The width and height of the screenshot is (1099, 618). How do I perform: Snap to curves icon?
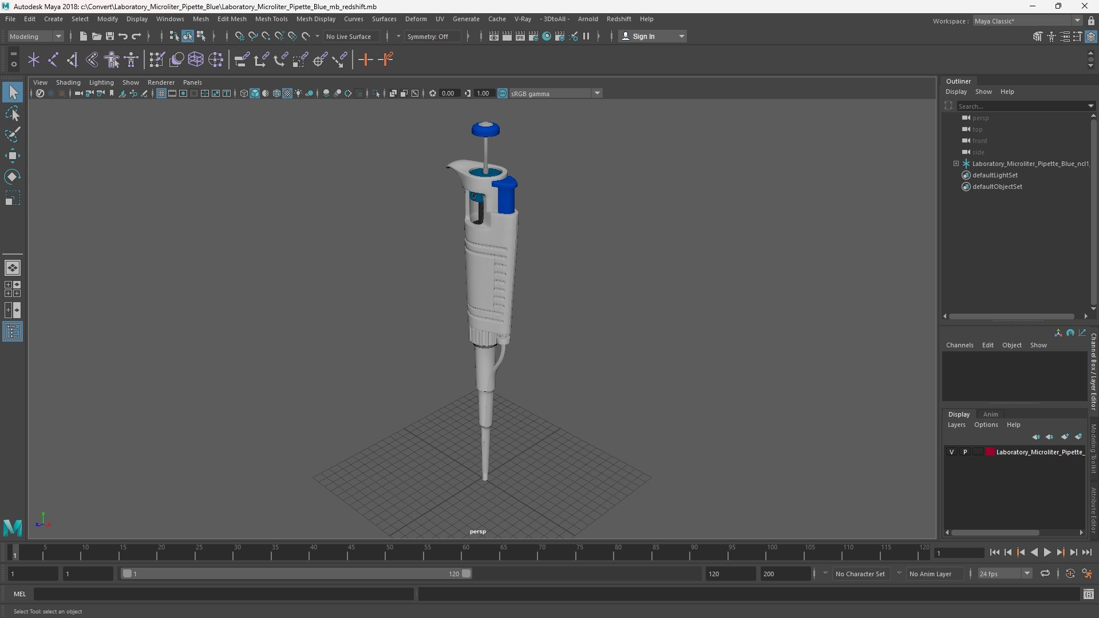pyautogui.click(x=252, y=36)
